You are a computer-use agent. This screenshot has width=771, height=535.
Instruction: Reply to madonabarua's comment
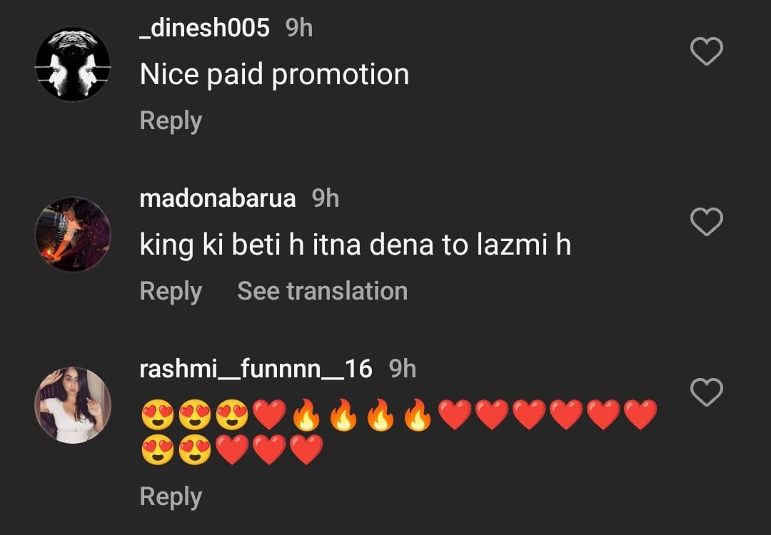click(171, 291)
